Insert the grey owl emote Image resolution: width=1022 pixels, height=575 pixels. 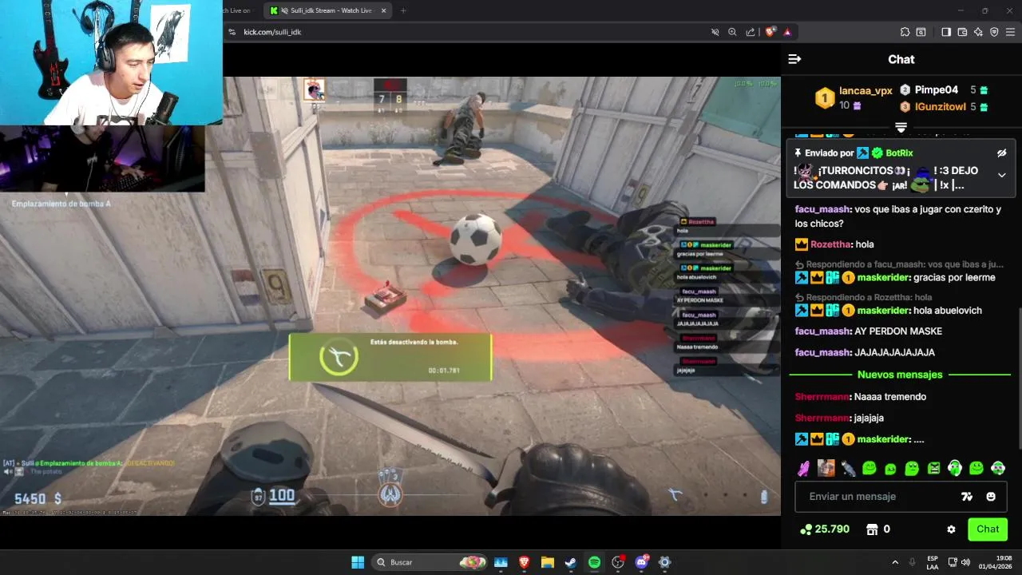pos(848,469)
